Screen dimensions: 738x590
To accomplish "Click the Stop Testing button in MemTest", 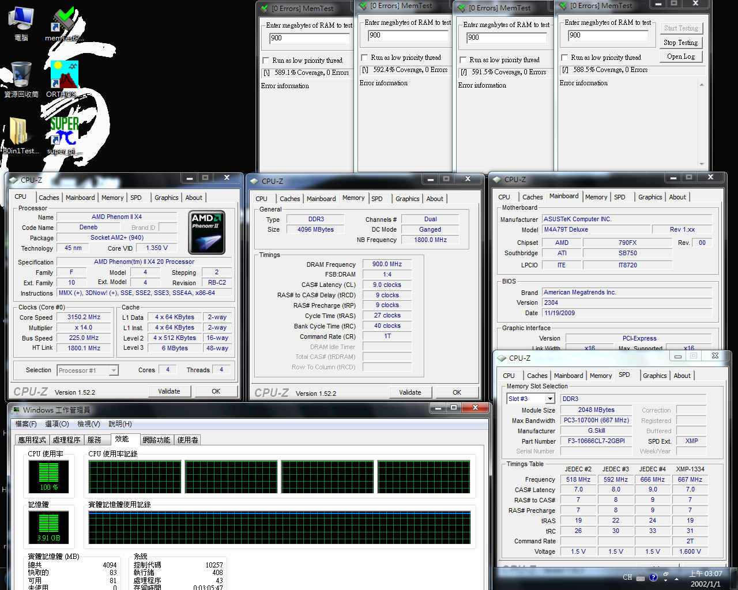I will (680, 43).
